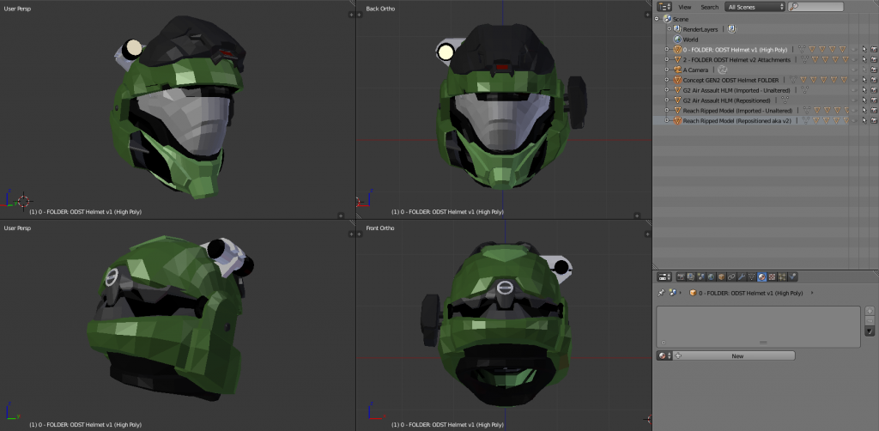Click the Back Ortho viewport label
This screenshot has height=431, width=879.
point(380,9)
